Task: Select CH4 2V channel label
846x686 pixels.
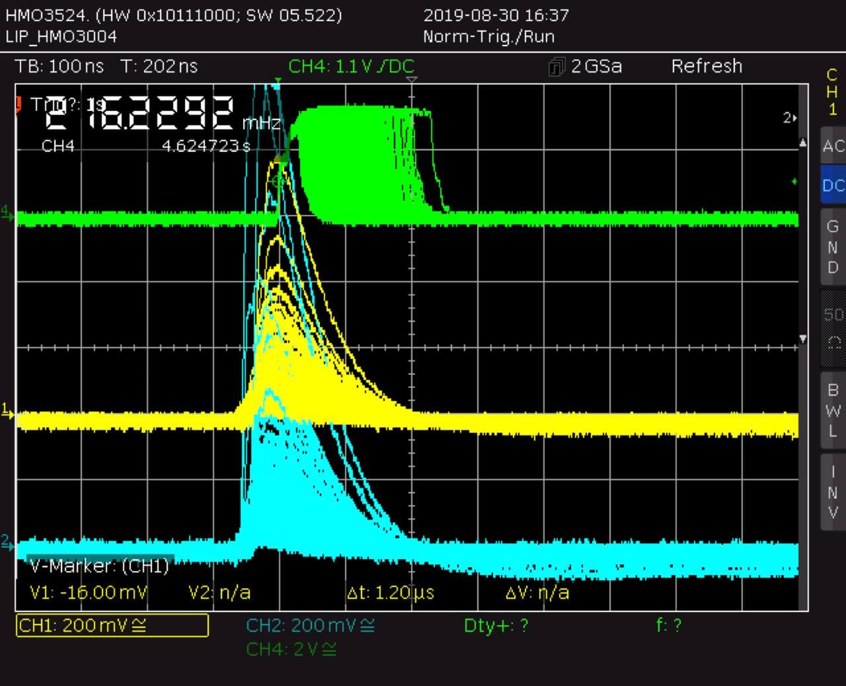Action: tap(291, 649)
